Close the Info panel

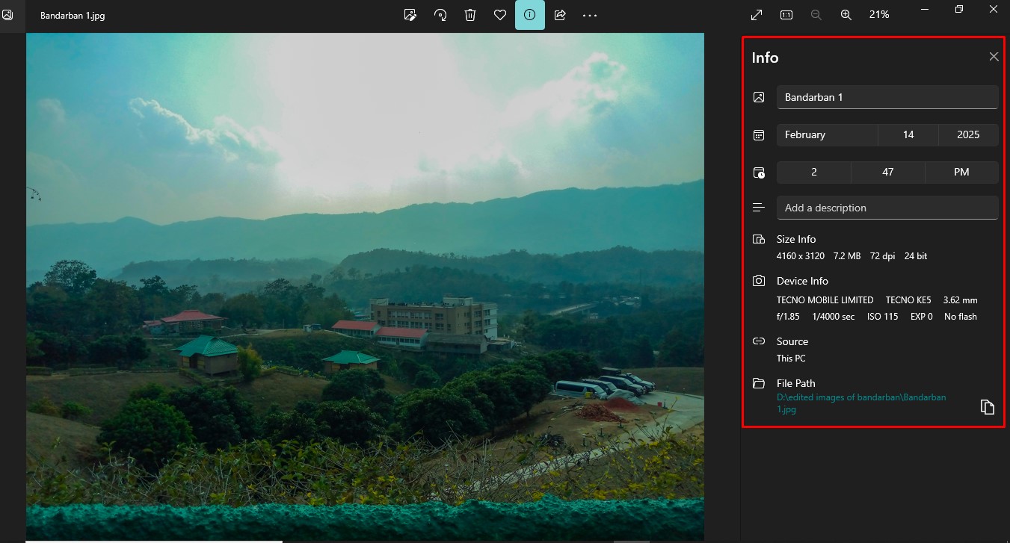coord(994,57)
